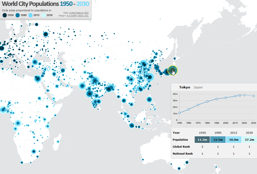The width and height of the screenshot is (257, 174).
Task: Select the Manila city circle
Action: coord(149,99)
